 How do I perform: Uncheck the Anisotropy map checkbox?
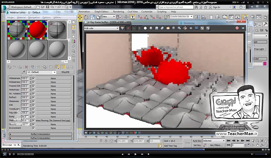click(34, 90)
